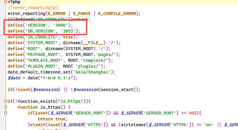Collapse the isset SERVER_PORT if block
Screen dimensions: 238x130
pyautogui.click(x=6, y=113)
